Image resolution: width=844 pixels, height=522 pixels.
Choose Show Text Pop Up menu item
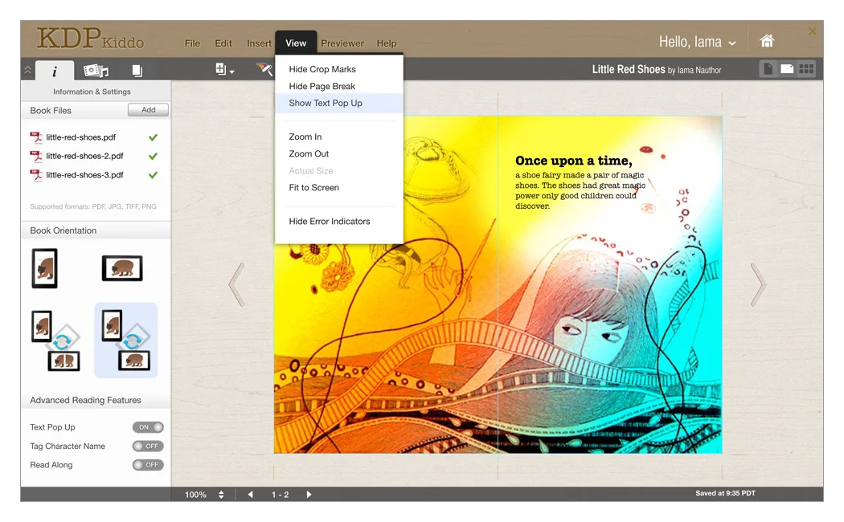coord(326,103)
